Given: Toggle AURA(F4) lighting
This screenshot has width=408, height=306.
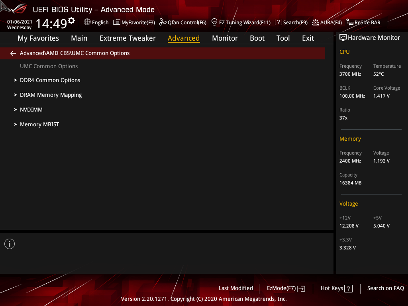Looking at the screenshot, I should click(x=331, y=23).
